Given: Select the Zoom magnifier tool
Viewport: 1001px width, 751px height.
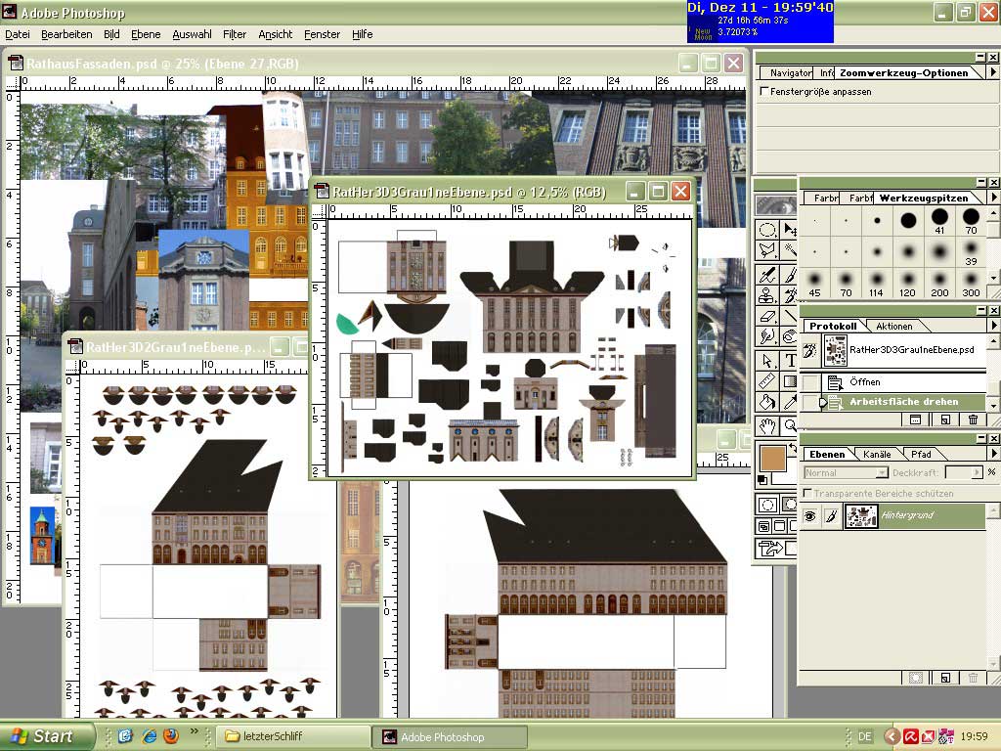Looking at the screenshot, I should click(x=790, y=425).
